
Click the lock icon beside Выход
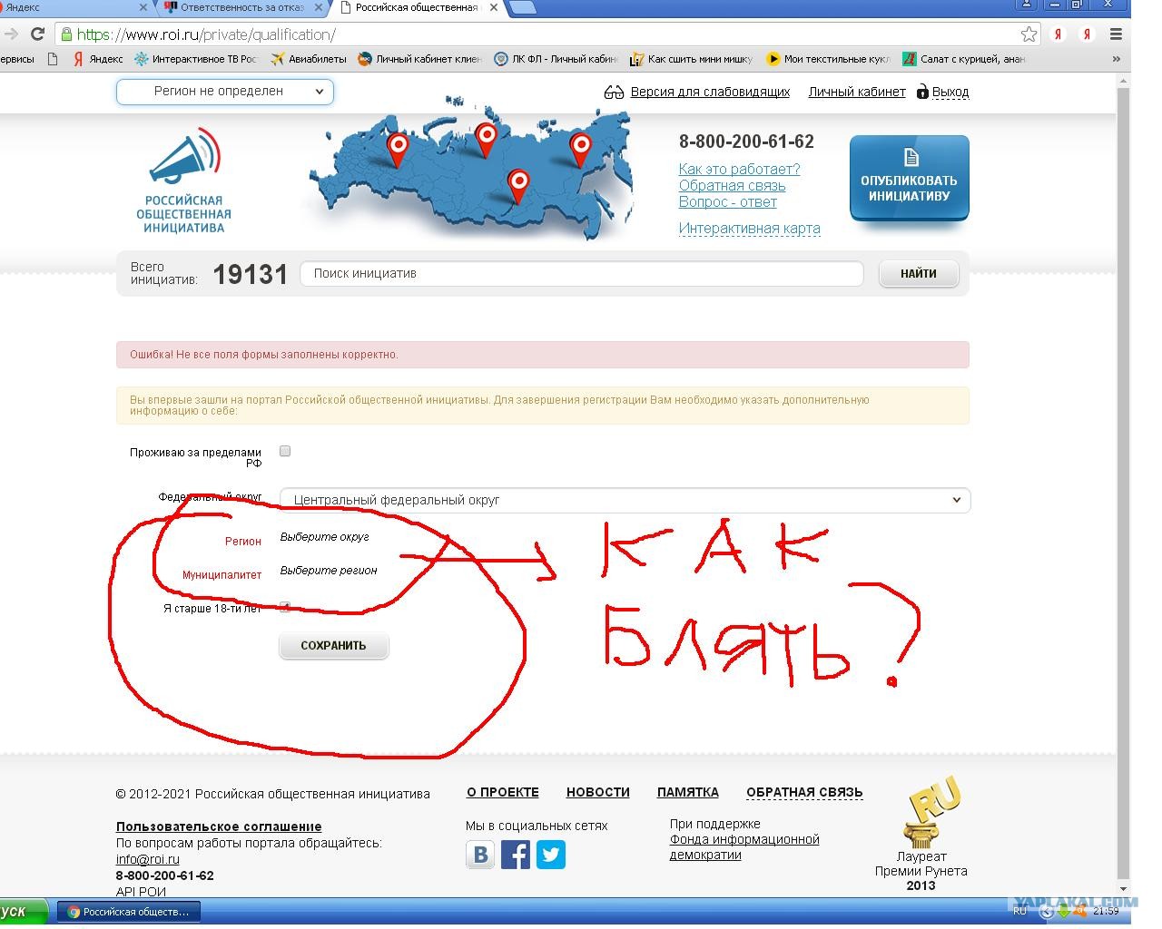922,92
